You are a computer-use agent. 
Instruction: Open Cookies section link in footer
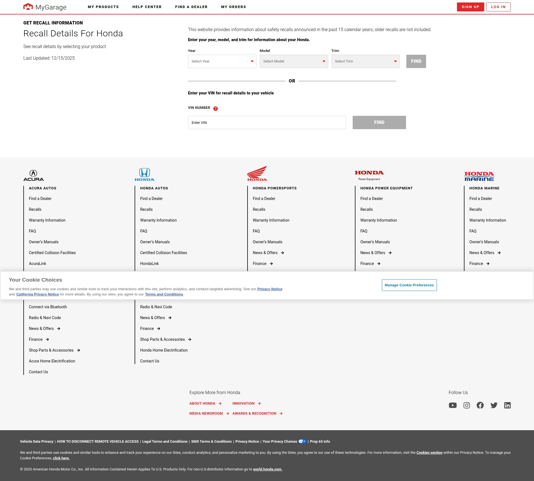click(x=429, y=453)
